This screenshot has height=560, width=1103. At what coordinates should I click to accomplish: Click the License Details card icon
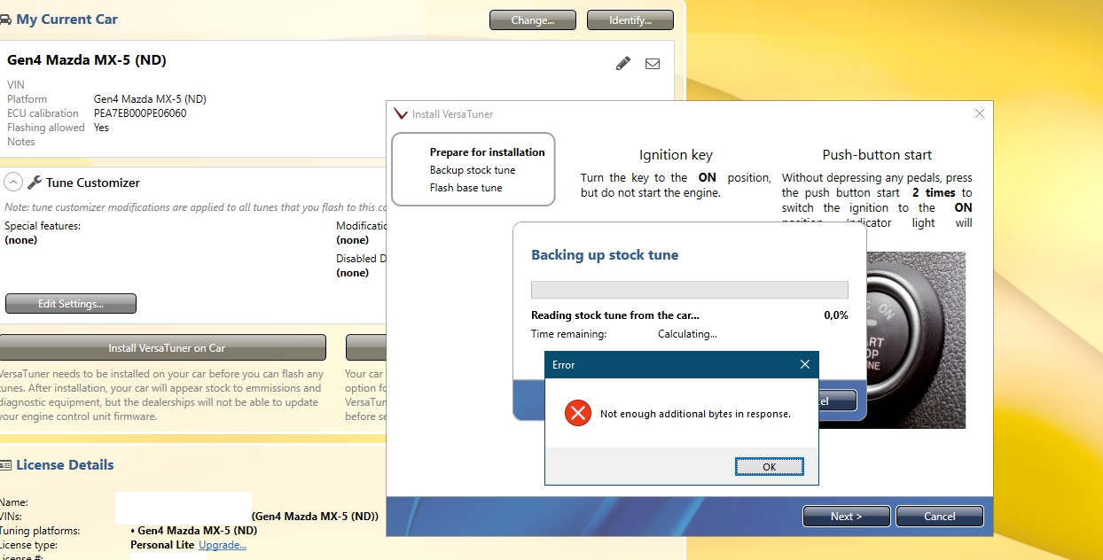[x=5, y=465]
